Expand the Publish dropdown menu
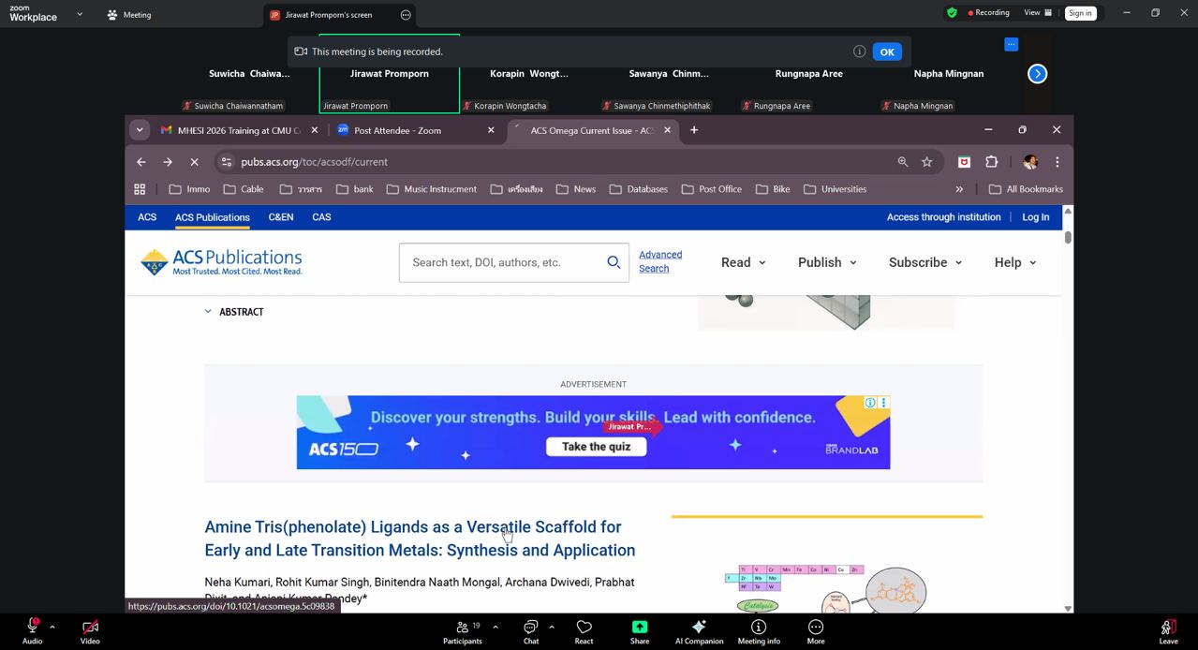Viewport: 1198px width, 650px height. click(827, 262)
